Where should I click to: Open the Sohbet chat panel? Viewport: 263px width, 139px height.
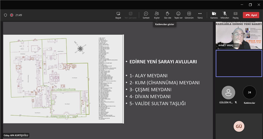[x=146, y=15]
